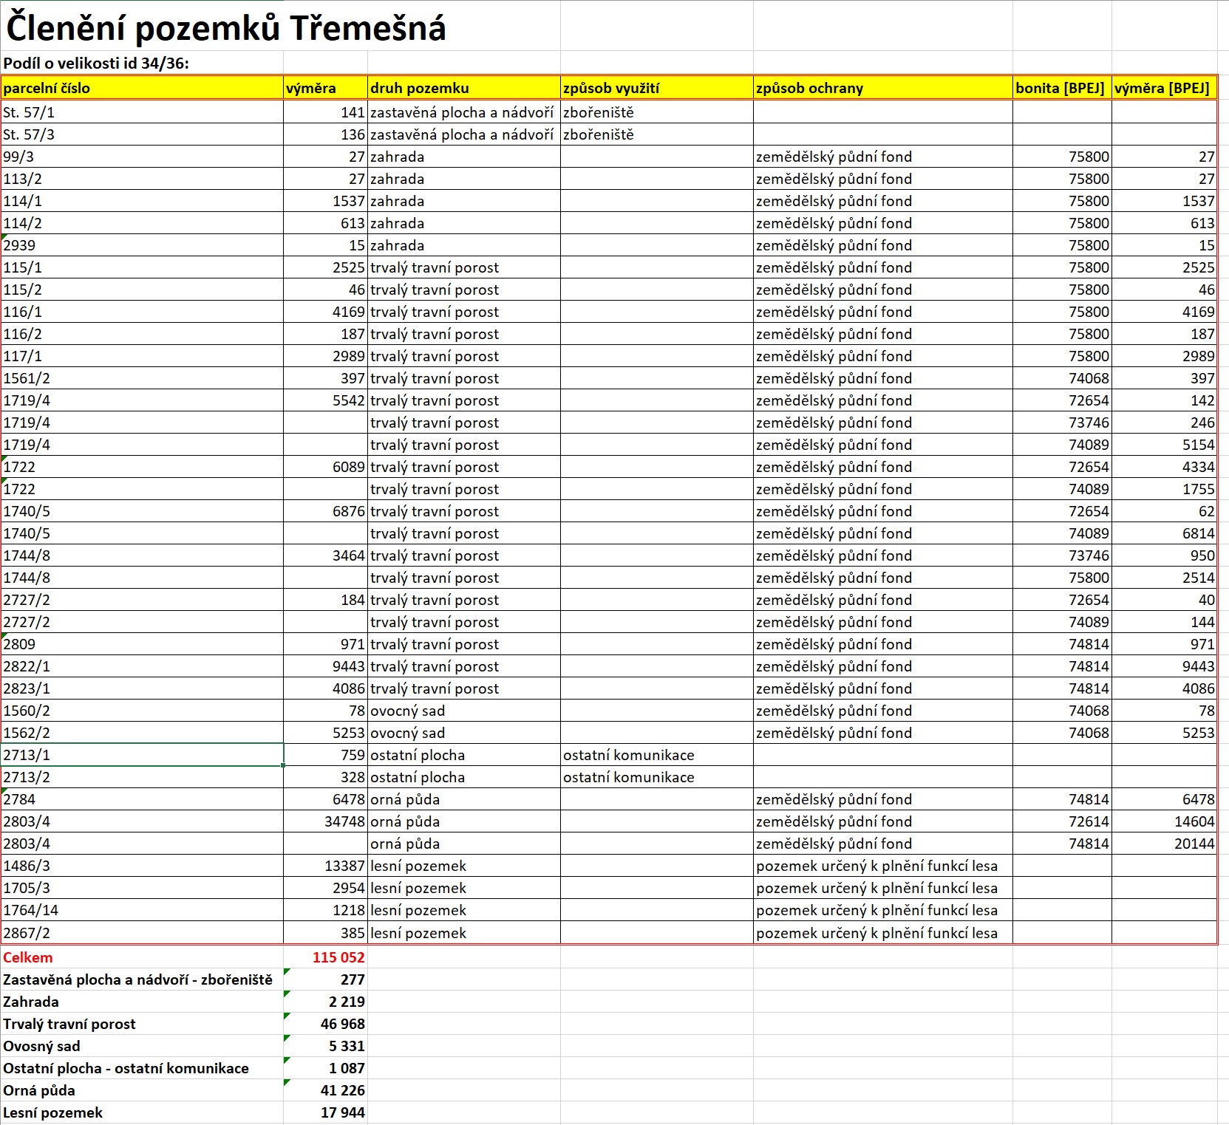Screen dimensions: 1229x1125
Task: Click the parcel cell "1705/3"
Action: pos(143,888)
